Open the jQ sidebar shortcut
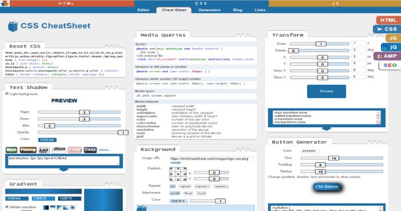This screenshot has height=211, width=401. 391,47
